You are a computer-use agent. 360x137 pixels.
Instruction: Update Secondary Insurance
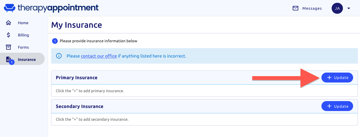(337, 106)
